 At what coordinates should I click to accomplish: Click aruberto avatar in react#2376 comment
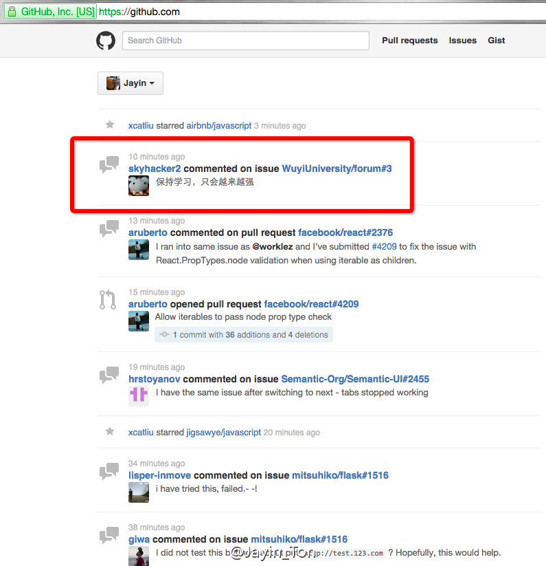coord(139,250)
